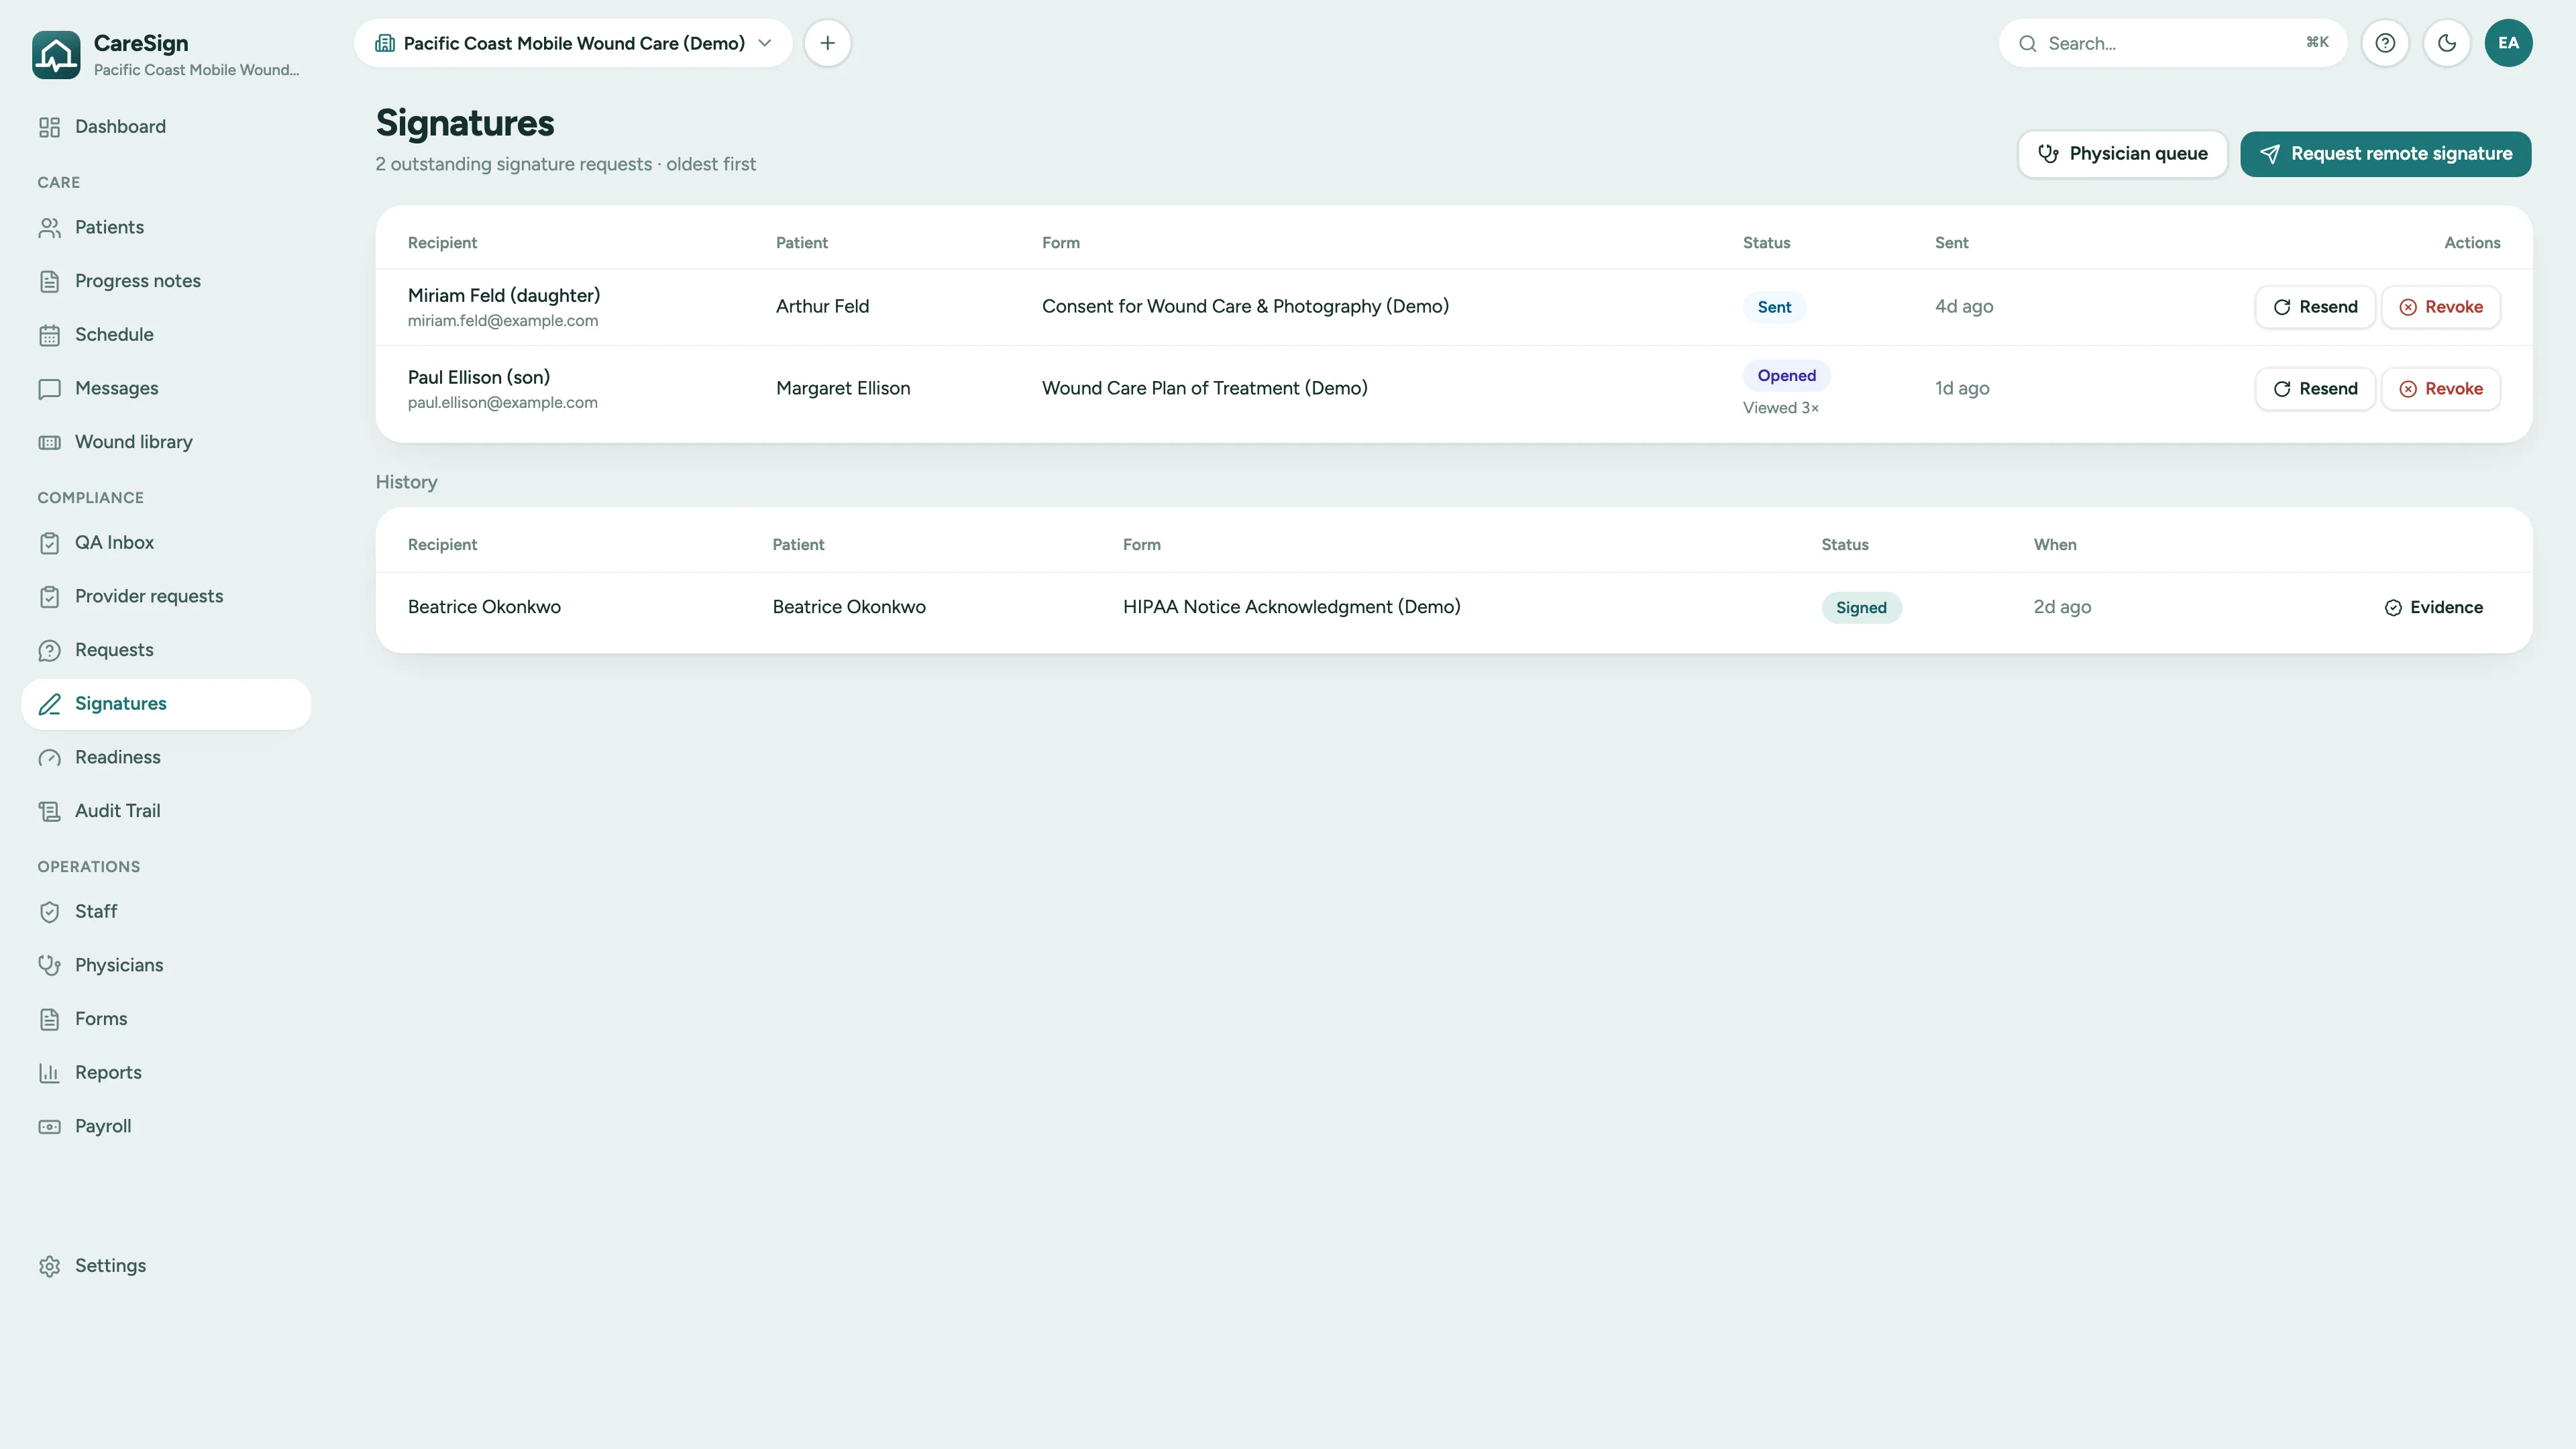Open the Readiness page
2576x1449 pixels.
166,758
